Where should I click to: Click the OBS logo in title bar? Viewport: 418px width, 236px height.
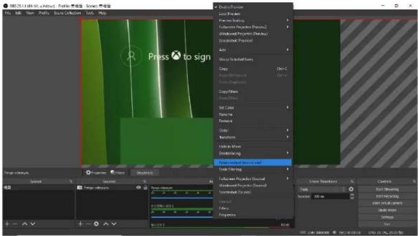coord(5,5)
